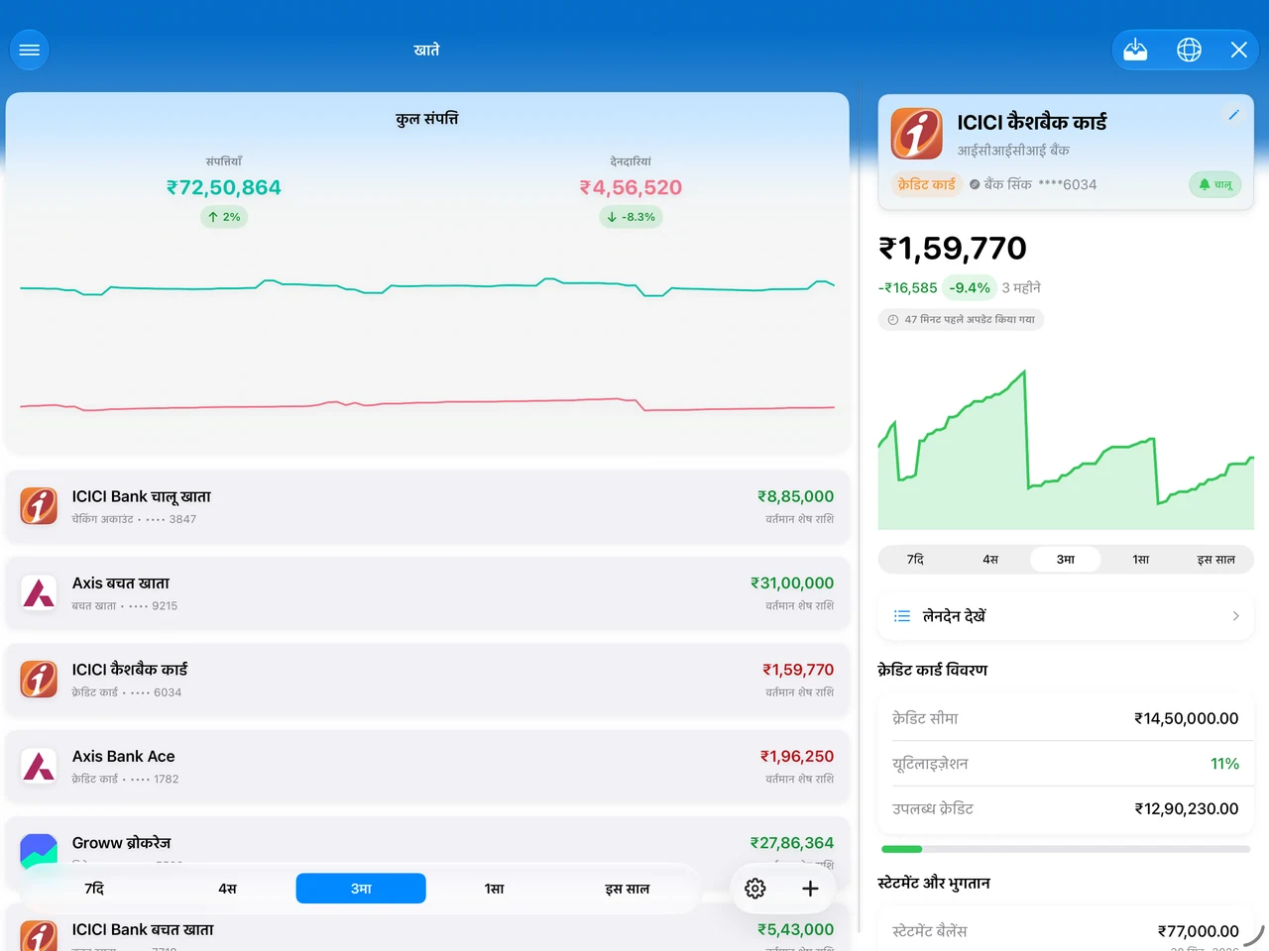The height and width of the screenshot is (951, 1269).
Task: Click Axis बचत खाता logo icon
Action: 39,592
